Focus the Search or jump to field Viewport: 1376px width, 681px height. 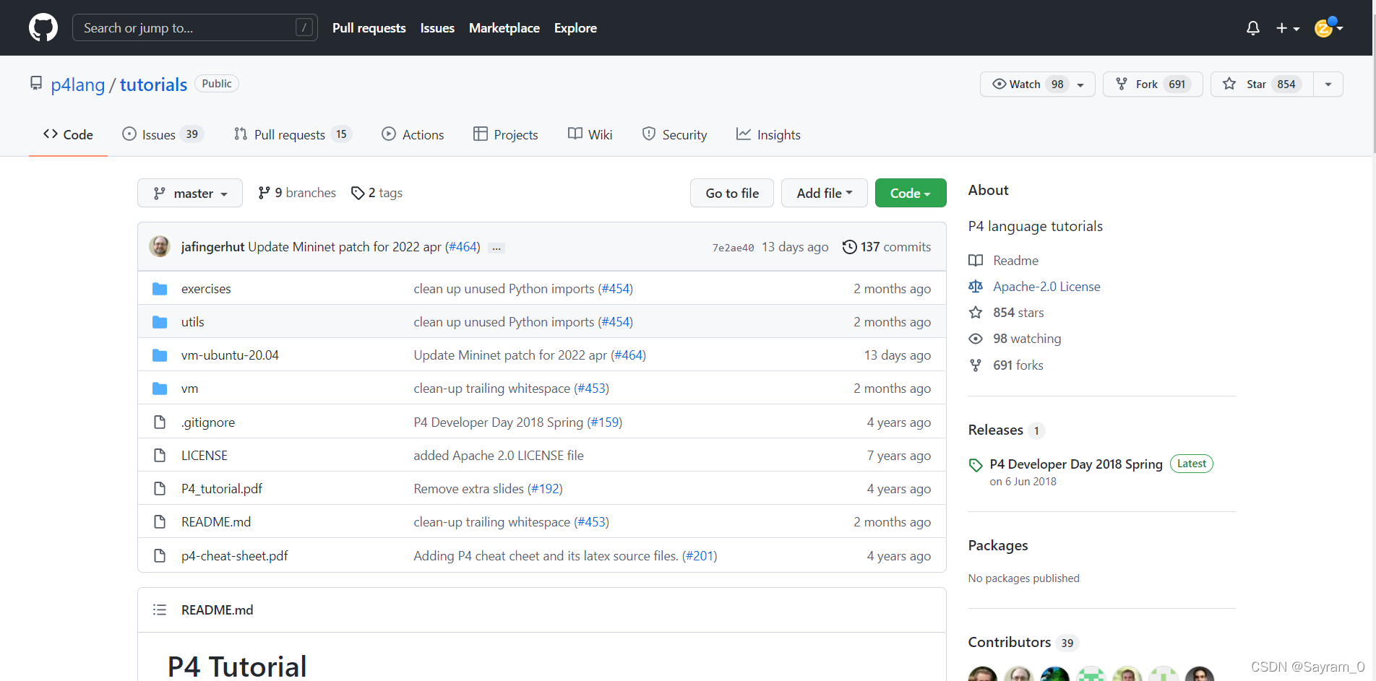195,27
